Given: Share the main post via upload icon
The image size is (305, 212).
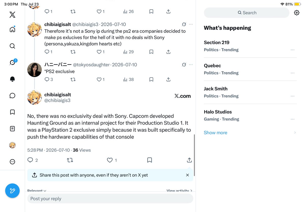Looking at the screenshot, I should pyautogui.click(x=189, y=160).
